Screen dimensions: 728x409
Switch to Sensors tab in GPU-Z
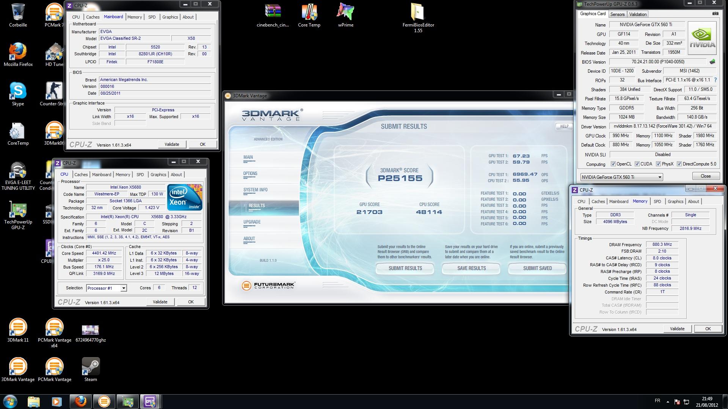click(617, 14)
